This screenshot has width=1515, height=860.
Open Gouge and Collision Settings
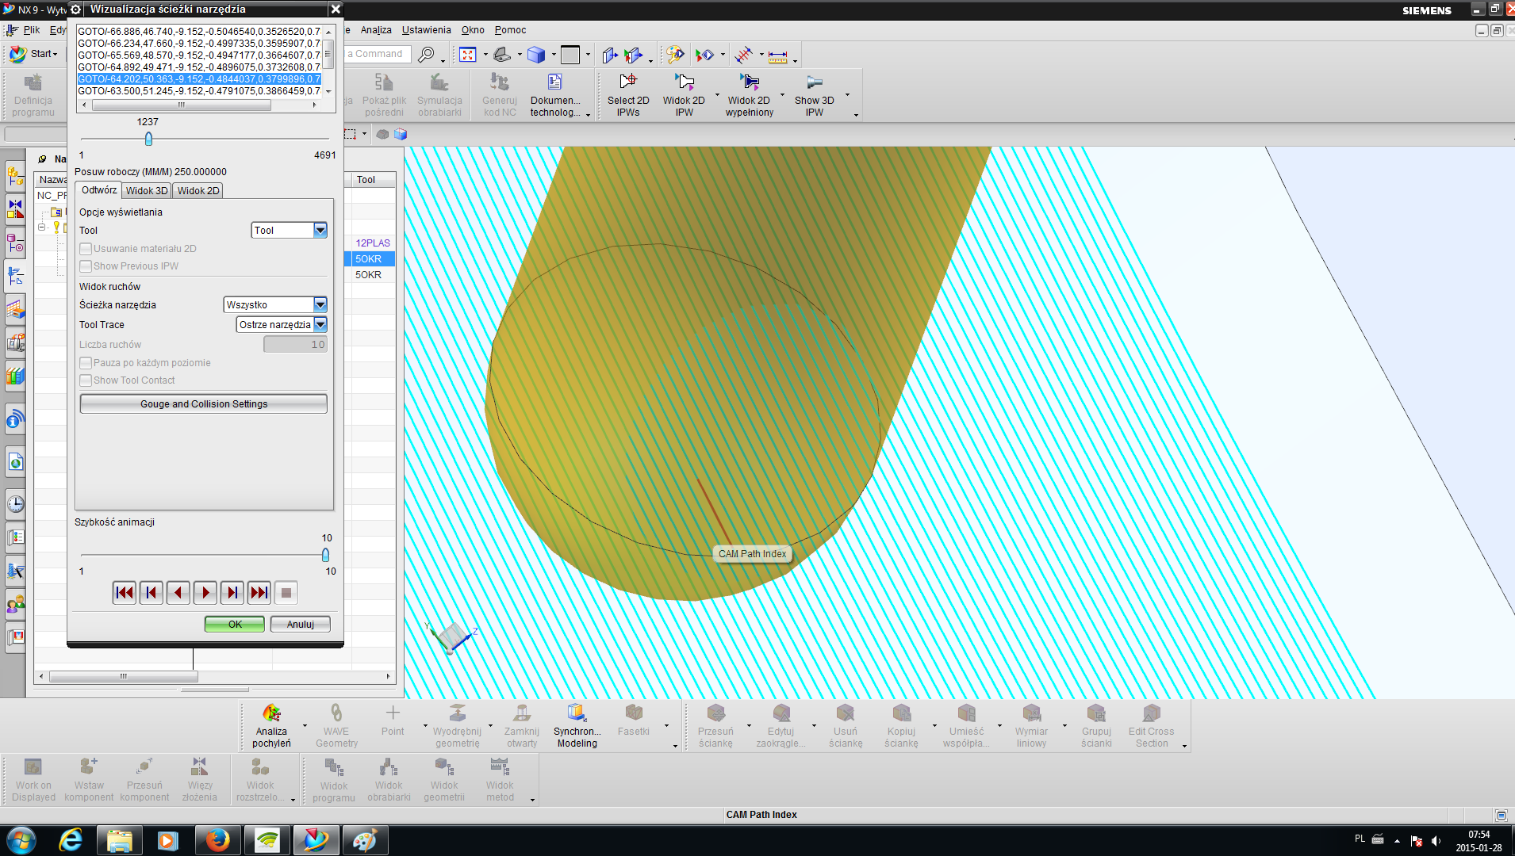(x=204, y=404)
